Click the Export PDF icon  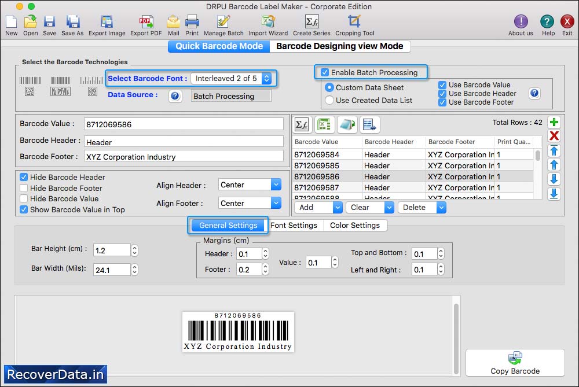click(x=146, y=22)
